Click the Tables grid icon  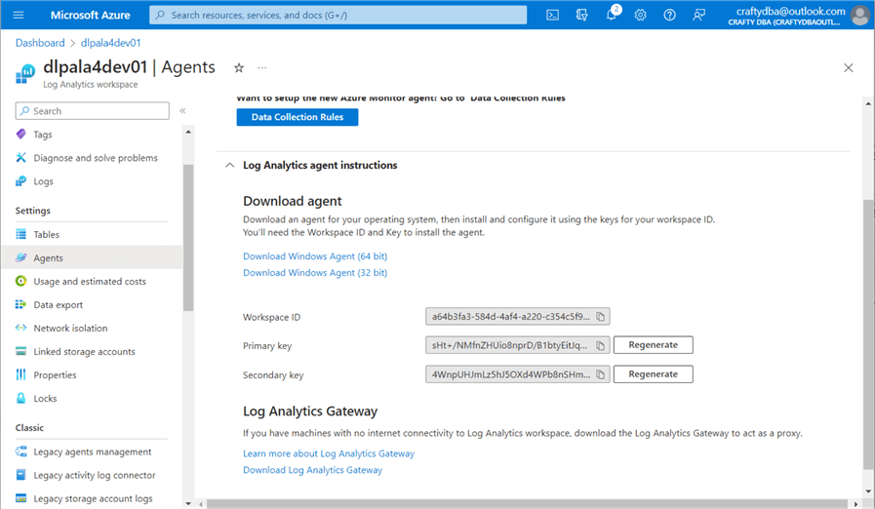pos(20,234)
